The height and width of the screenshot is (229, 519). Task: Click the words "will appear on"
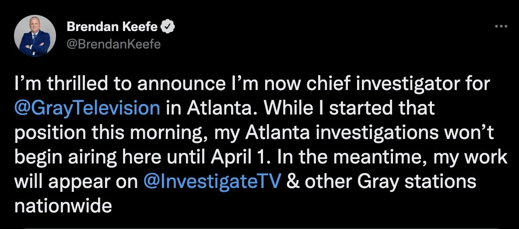point(76,182)
